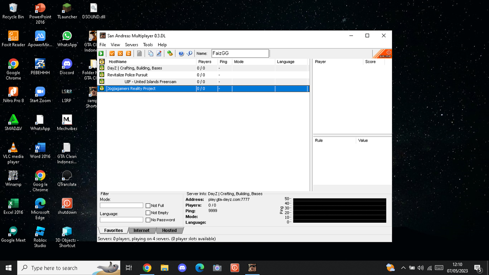Open the notification center icon
Screen dimensions: 489x275
478,268
